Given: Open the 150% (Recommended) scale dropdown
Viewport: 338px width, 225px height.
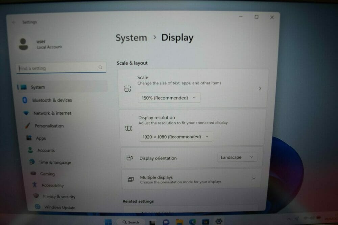Looking at the screenshot, I should point(169,98).
